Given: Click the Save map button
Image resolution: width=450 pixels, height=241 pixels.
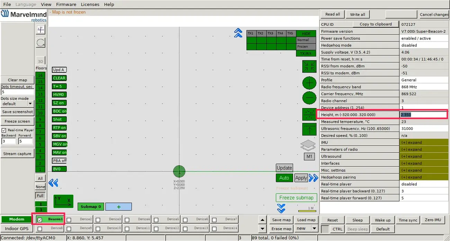Looking at the screenshot, I should (x=281, y=220).
